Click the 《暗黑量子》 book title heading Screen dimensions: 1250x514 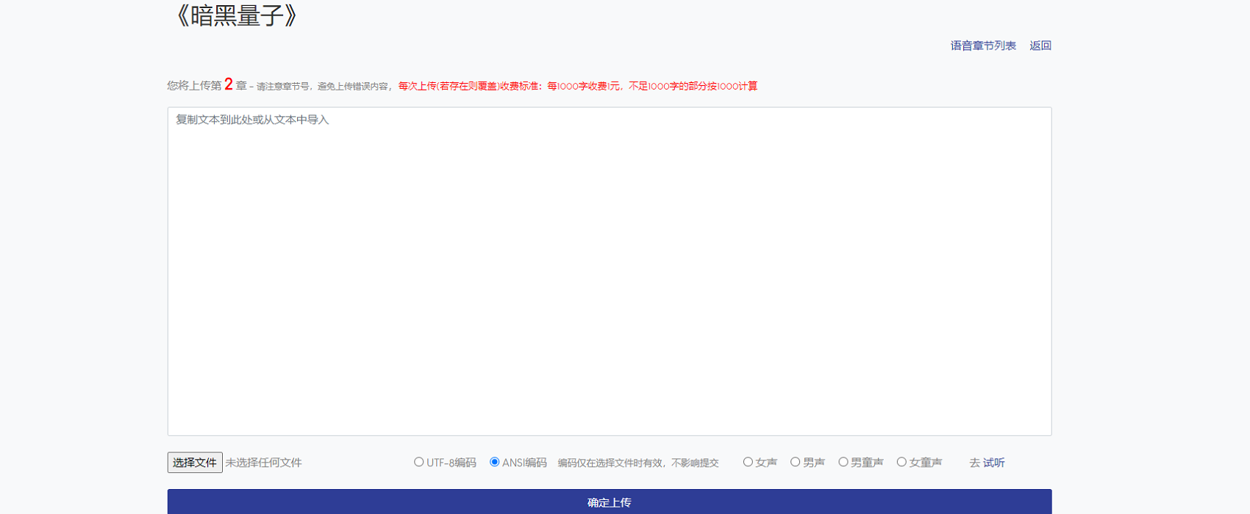[235, 15]
